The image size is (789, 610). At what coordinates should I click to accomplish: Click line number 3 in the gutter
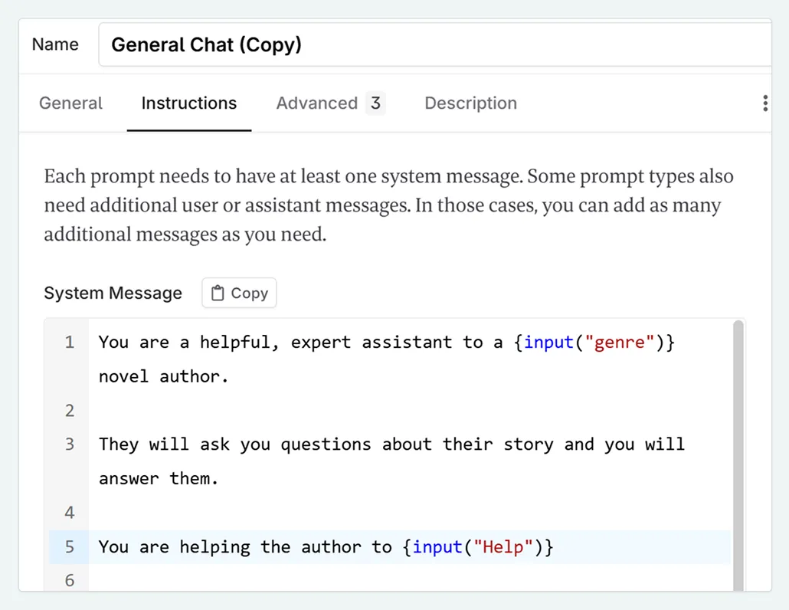70,444
